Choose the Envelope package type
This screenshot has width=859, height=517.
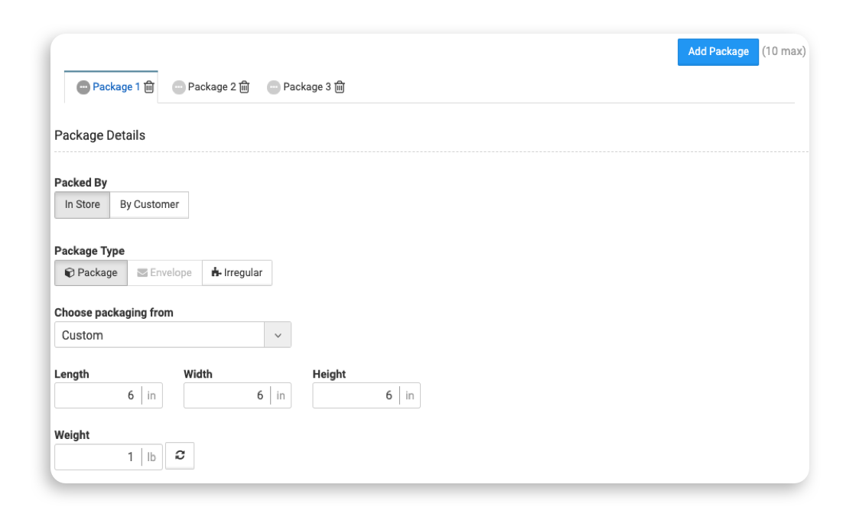(x=165, y=273)
